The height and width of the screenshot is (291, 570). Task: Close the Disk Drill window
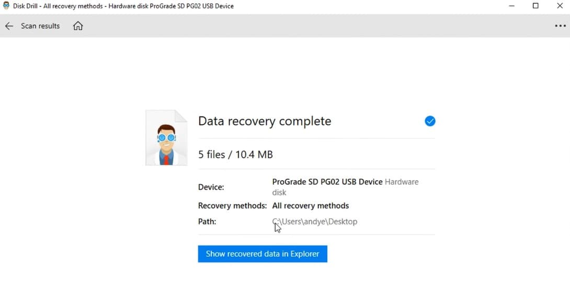pyautogui.click(x=560, y=6)
